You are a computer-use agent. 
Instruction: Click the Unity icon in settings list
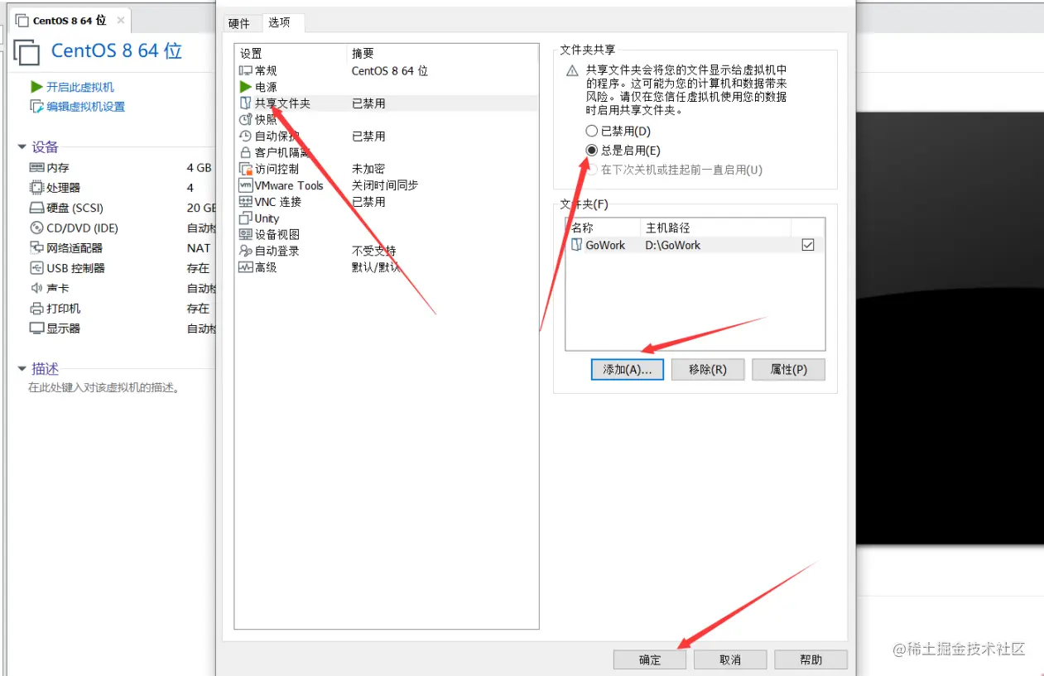pos(245,218)
